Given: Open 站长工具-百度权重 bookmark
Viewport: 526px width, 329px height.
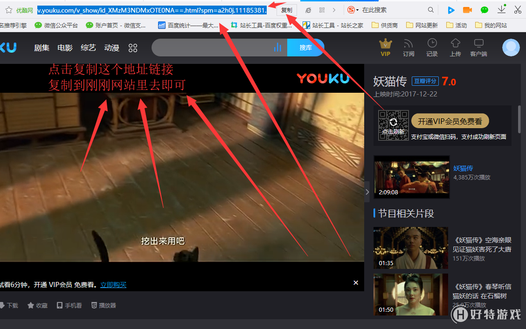Looking at the screenshot, I should [261, 25].
